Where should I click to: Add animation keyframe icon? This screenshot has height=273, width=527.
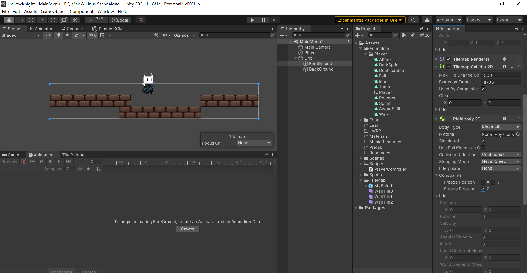89,169
